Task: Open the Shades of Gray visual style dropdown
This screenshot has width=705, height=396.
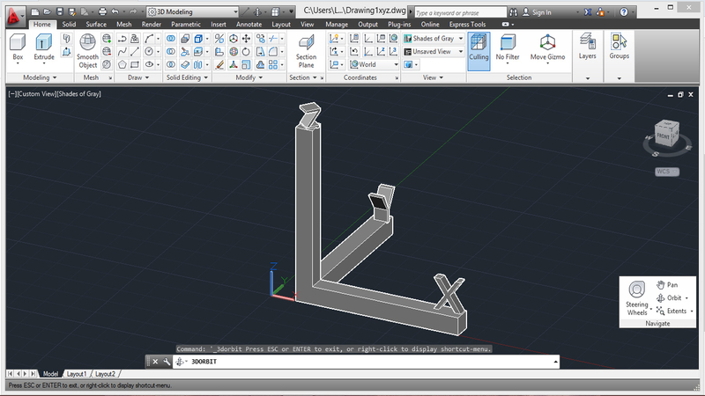Action: point(434,39)
